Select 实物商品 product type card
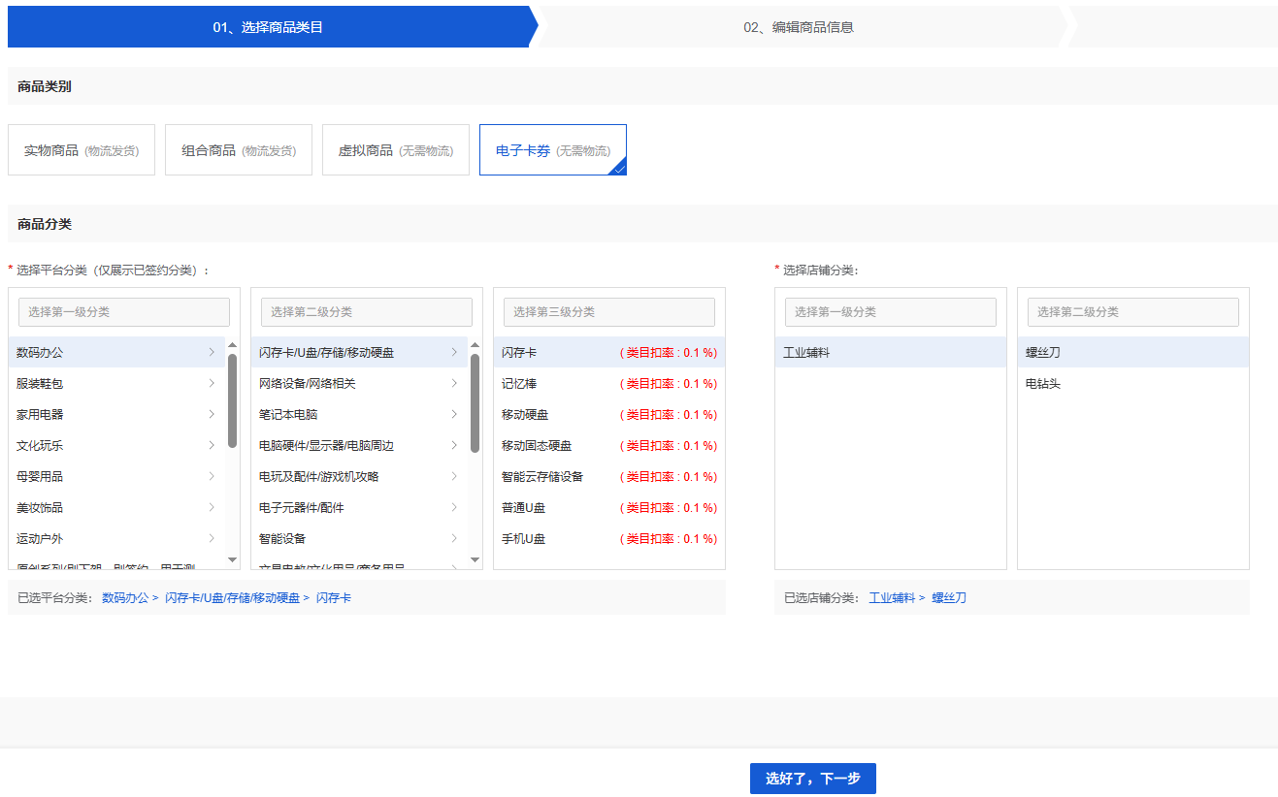The width and height of the screenshot is (1278, 797). 82,150
